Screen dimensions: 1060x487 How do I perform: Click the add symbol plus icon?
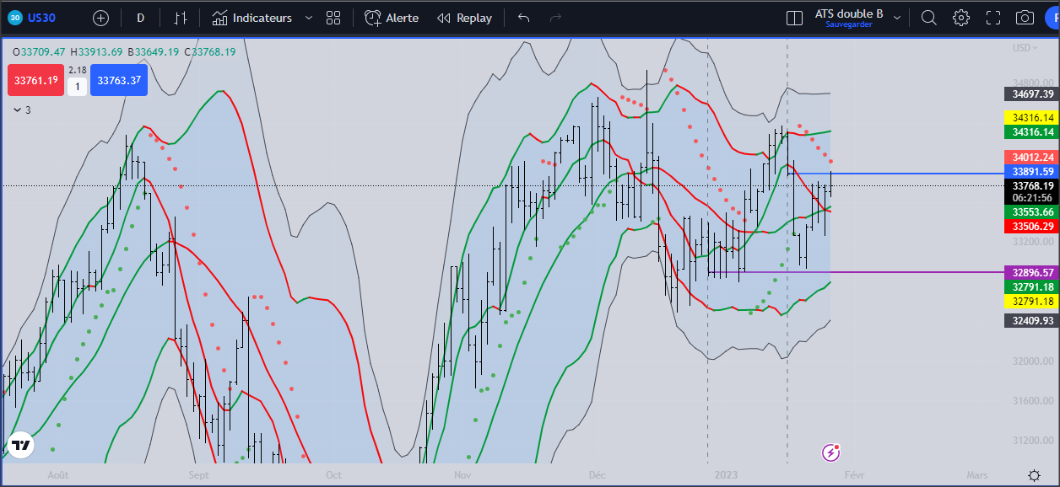[100, 18]
